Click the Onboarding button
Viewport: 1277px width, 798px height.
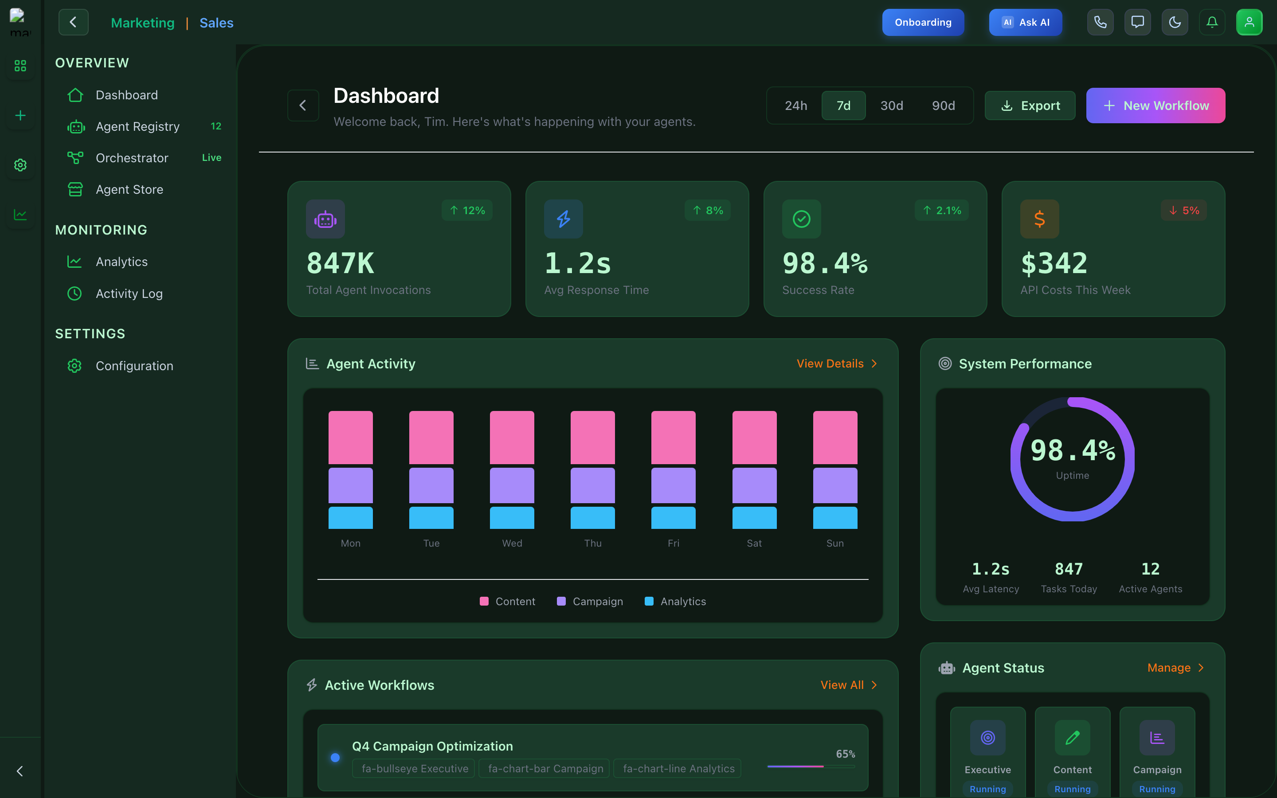click(x=923, y=22)
